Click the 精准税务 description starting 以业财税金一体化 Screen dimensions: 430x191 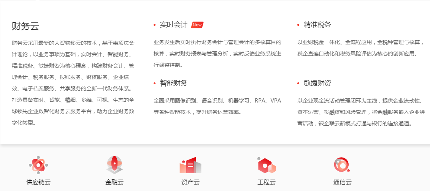361,48
